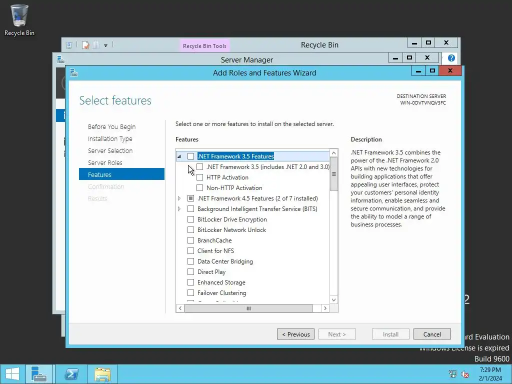Collapse the .NET Framework 3.5 Features node
512x384 pixels.
point(179,156)
